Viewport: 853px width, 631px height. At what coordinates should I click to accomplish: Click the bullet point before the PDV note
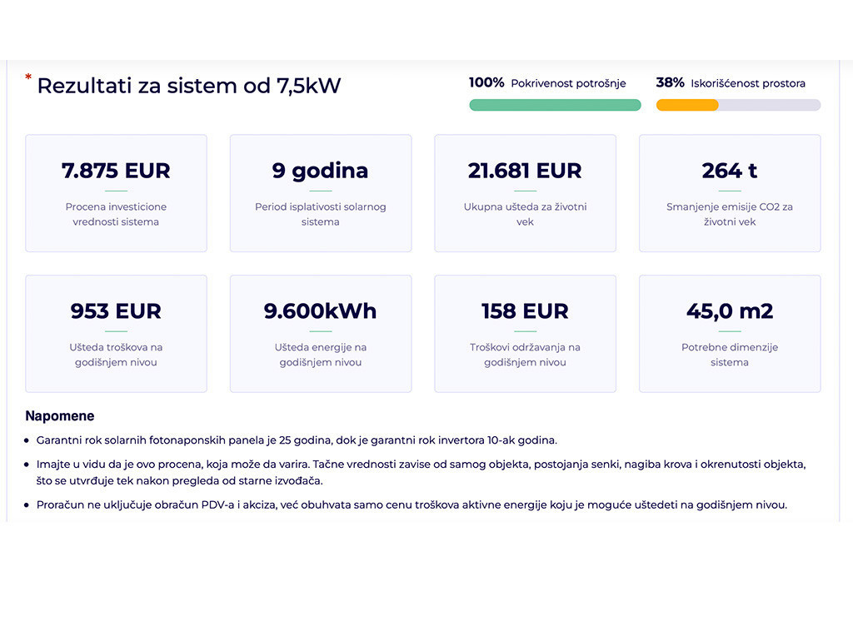point(28,505)
